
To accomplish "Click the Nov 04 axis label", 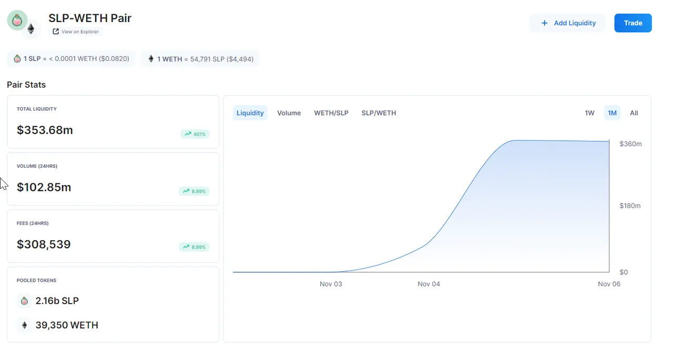I will [x=429, y=284].
